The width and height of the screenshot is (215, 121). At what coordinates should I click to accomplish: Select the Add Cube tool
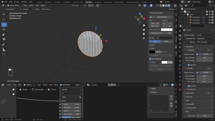tap(4, 55)
